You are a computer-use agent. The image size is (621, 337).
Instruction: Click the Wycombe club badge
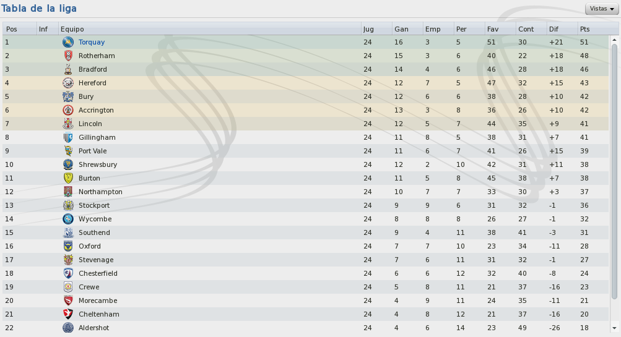pyautogui.click(x=68, y=219)
